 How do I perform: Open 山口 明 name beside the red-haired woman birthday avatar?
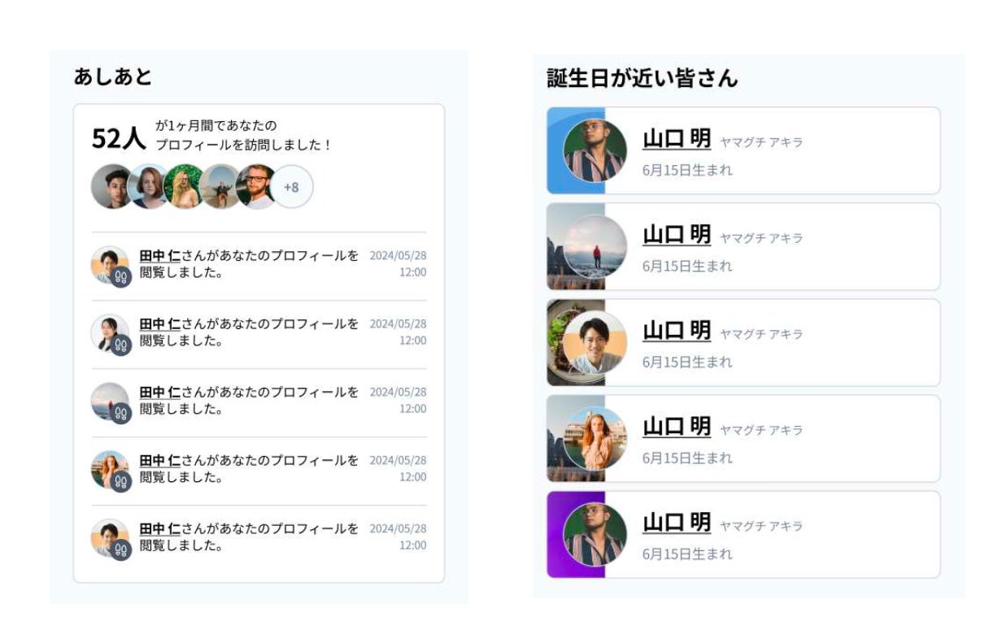click(x=677, y=427)
